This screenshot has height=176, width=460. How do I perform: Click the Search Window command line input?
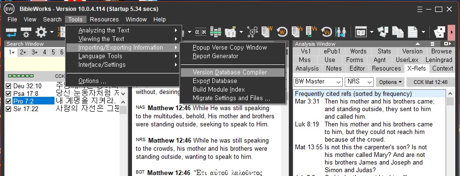pos(34,64)
